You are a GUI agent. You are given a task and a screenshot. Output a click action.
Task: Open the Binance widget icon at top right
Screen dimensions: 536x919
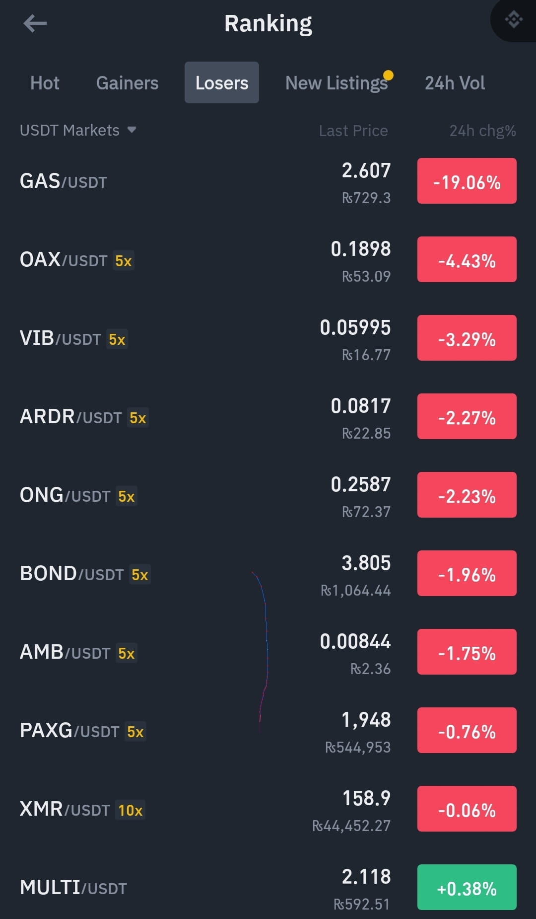tap(514, 20)
